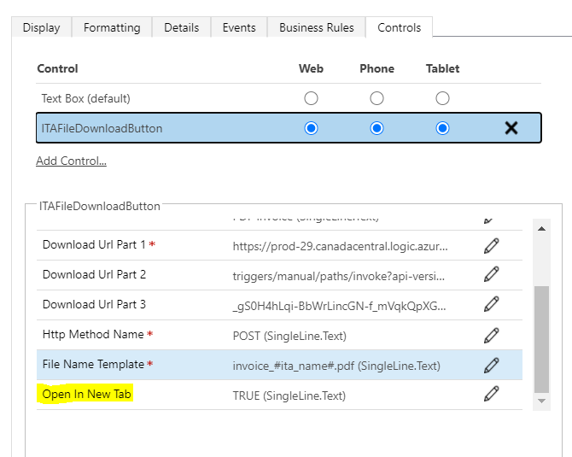Image resolution: width=572 pixels, height=457 pixels.
Task: Switch to the Display tab
Action: point(42,27)
